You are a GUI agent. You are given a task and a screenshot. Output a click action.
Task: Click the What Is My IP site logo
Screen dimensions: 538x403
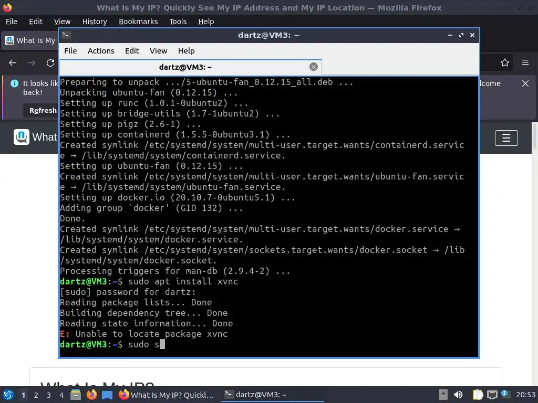click(21, 137)
